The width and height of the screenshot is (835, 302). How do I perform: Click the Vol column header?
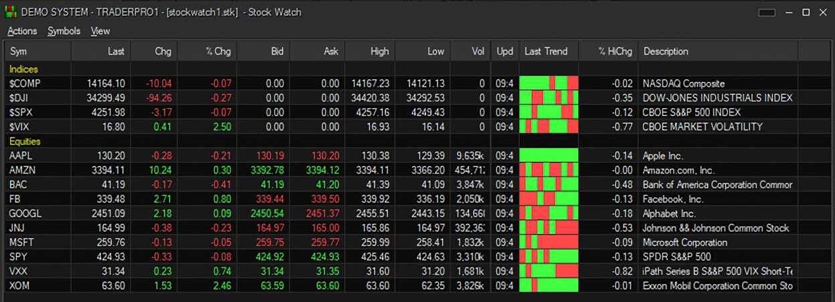click(x=470, y=51)
